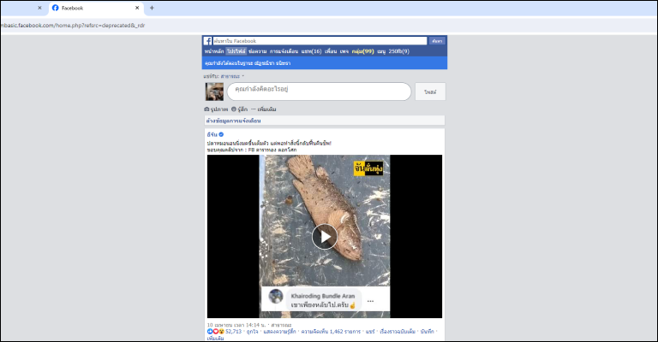Click the เพิ่มเติม more options ellipsis
Image resolution: width=658 pixels, height=342 pixels.
click(x=254, y=109)
